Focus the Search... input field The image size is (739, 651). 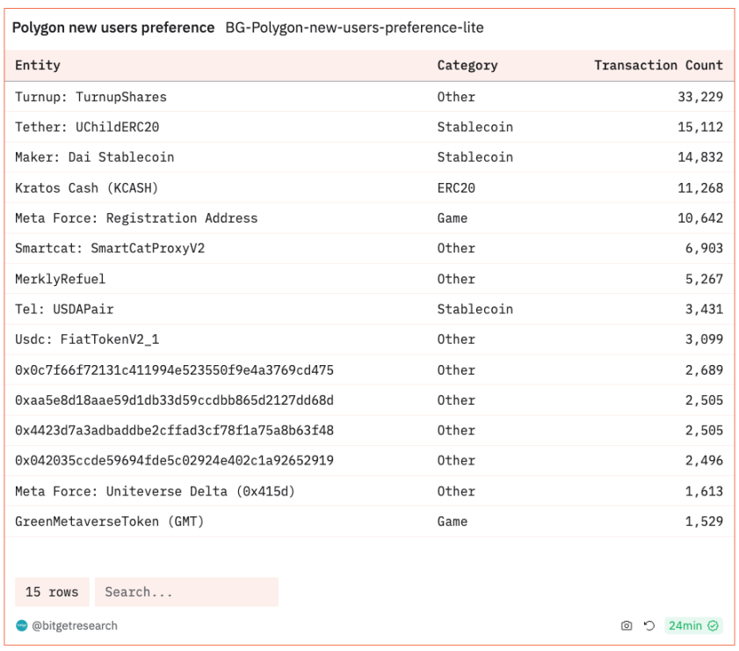coord(186,592)
